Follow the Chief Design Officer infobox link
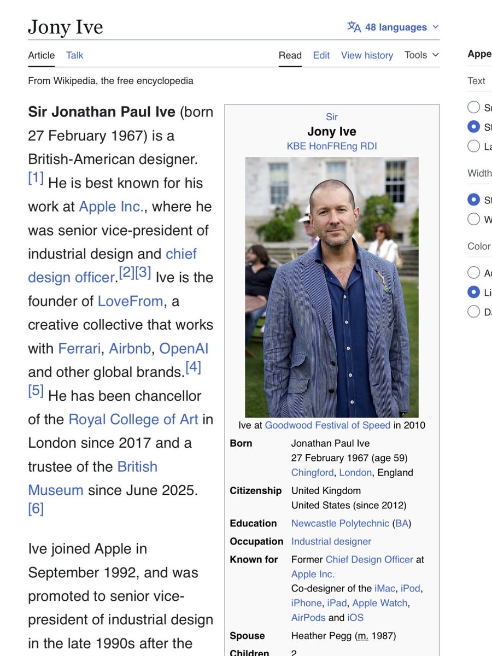Image resolution: width=492 pixels, height=656 pixels. [370, 559]
